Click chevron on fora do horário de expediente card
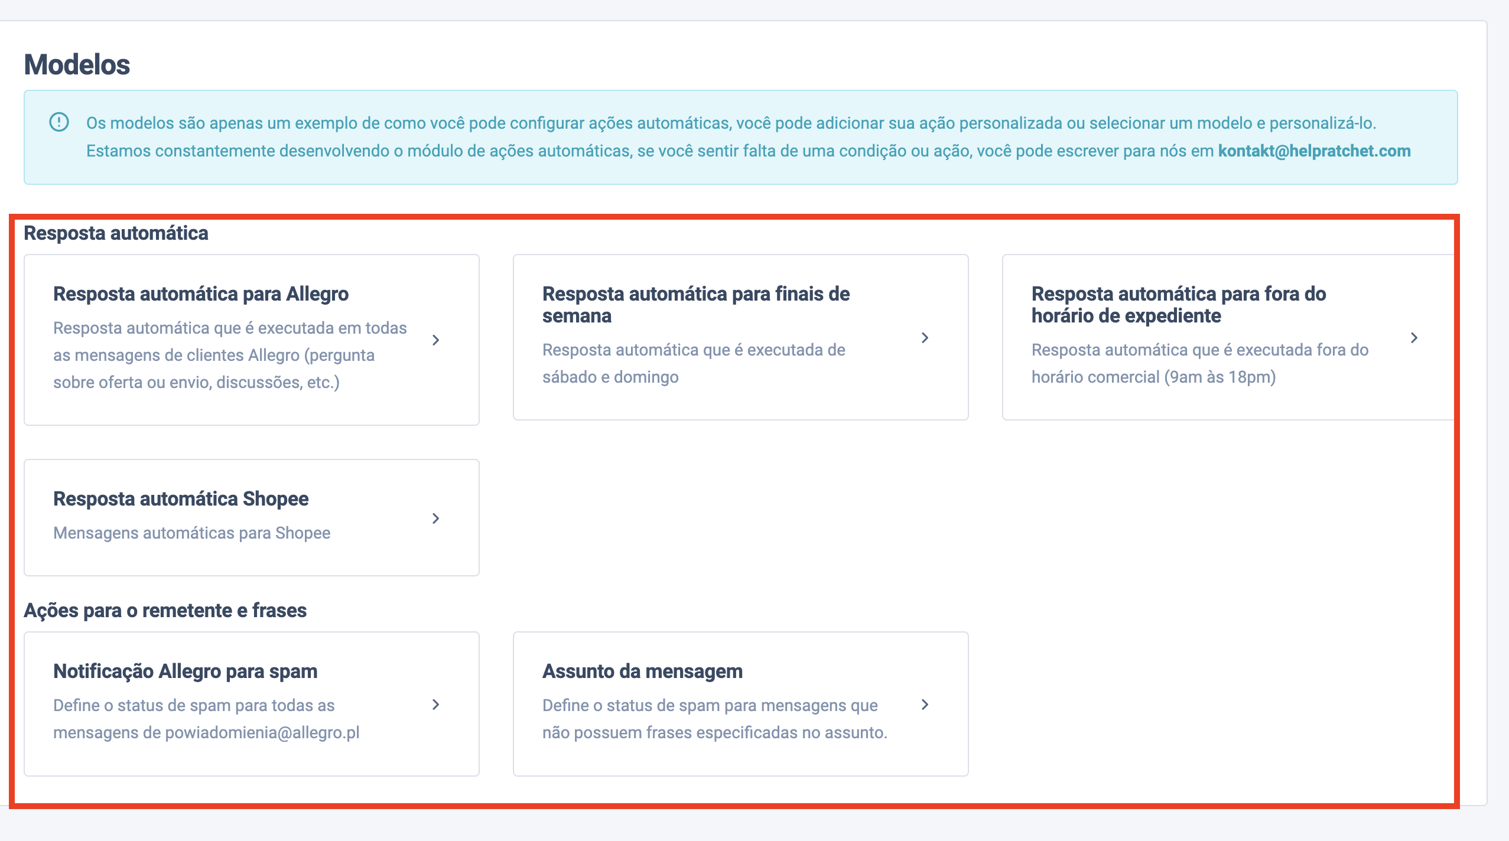 [x=1414, y=338]
